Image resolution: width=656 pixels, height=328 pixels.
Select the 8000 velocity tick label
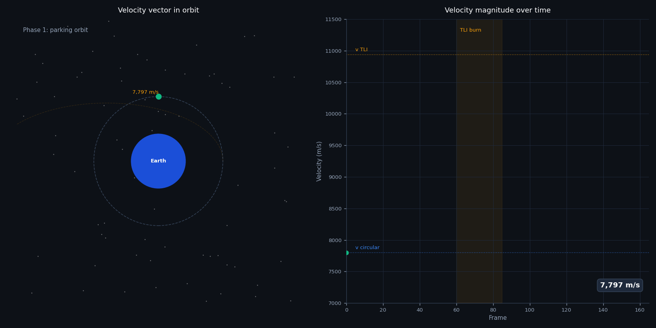click(334, 241)
